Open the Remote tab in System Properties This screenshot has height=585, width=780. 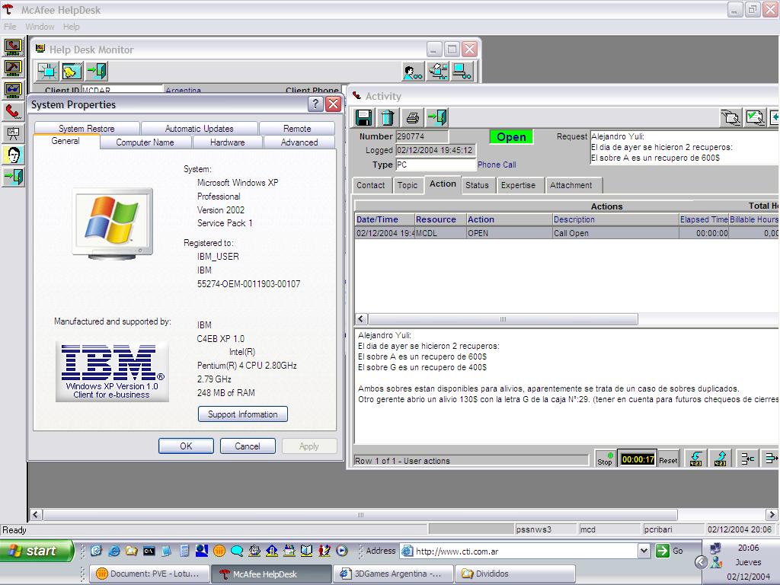[x=297, y=128]
